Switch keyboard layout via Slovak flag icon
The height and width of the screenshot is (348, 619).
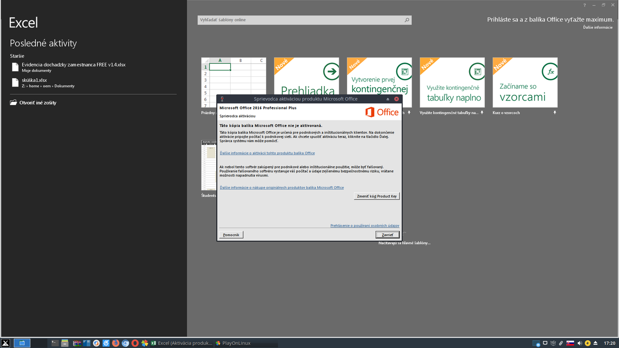click(570, 343)
